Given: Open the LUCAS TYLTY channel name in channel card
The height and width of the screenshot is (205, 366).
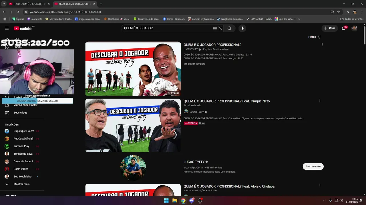Looking at the screenshot, I should pos(194,162).
